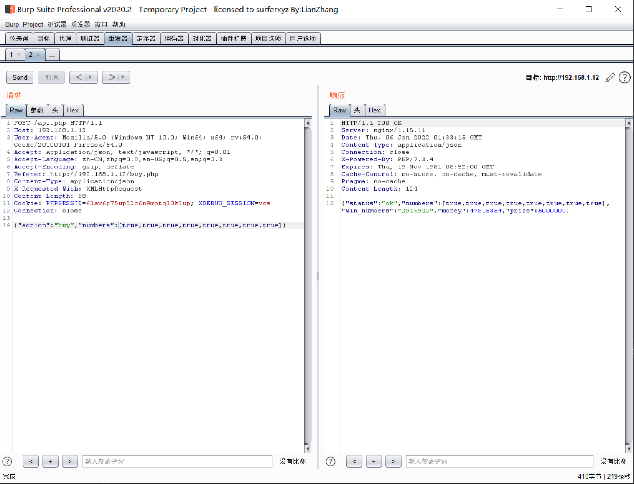Select repeater tab 2

31,55
